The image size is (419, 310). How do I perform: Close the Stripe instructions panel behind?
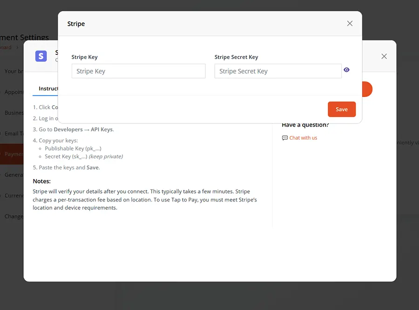pyautogui.click(x=384, y=56)
